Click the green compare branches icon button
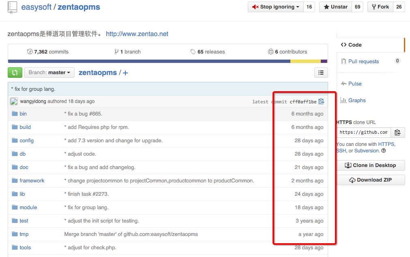Screen dimensions: 410x257 click(x=15, y=73)
